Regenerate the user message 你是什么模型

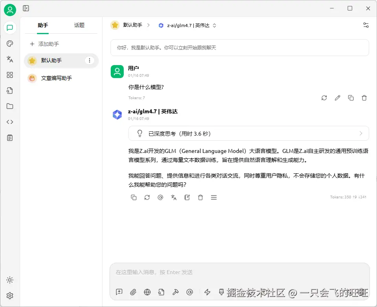(324, 98)
